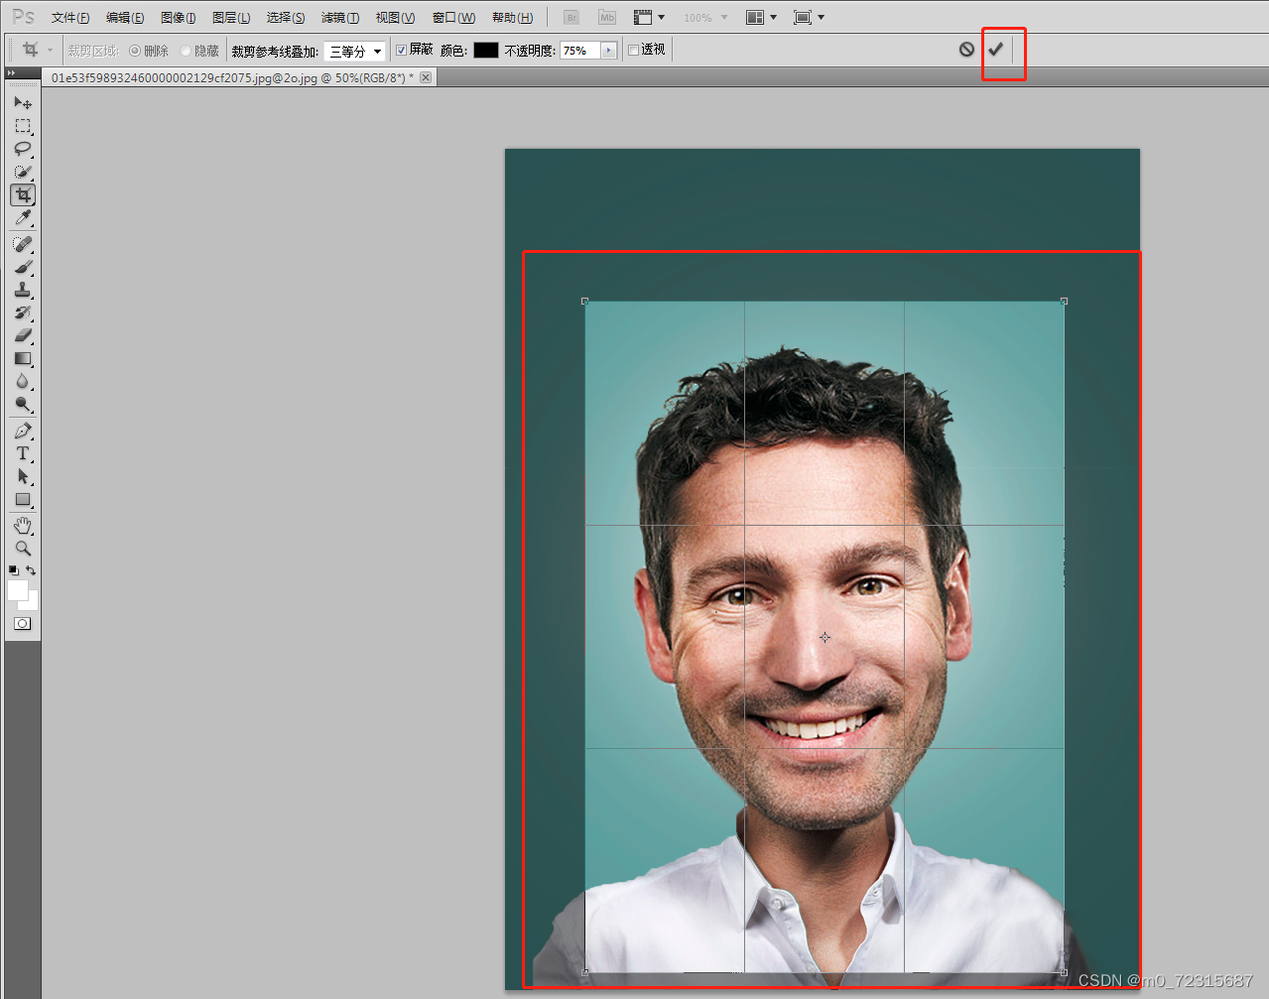
Task: Close the open document tab
Action: click(x=427, y=77)
